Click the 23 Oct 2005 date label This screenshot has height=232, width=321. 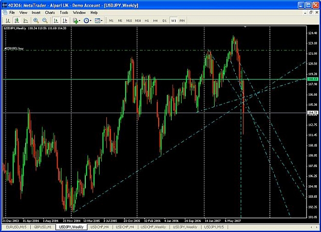pos(132,221)
